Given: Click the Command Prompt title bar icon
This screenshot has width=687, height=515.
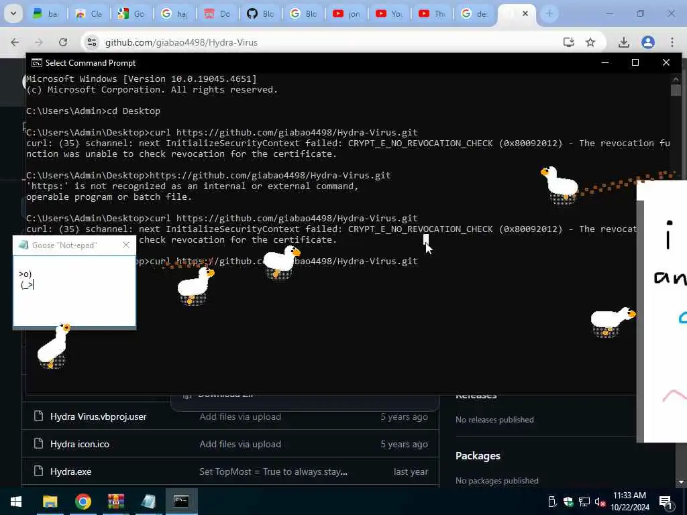Looking at the screenshot, I should tap(37, 63).
